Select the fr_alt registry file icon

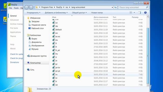pos(54,50)
